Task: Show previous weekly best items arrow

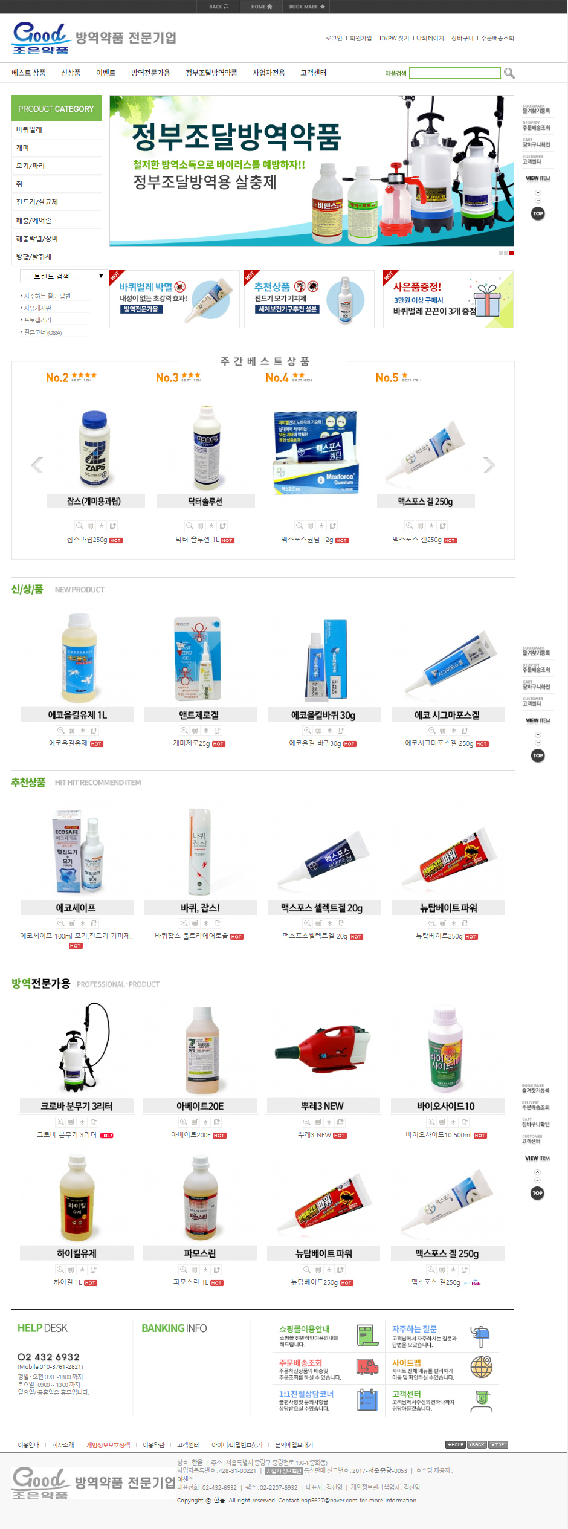Action: pos(37,465)
